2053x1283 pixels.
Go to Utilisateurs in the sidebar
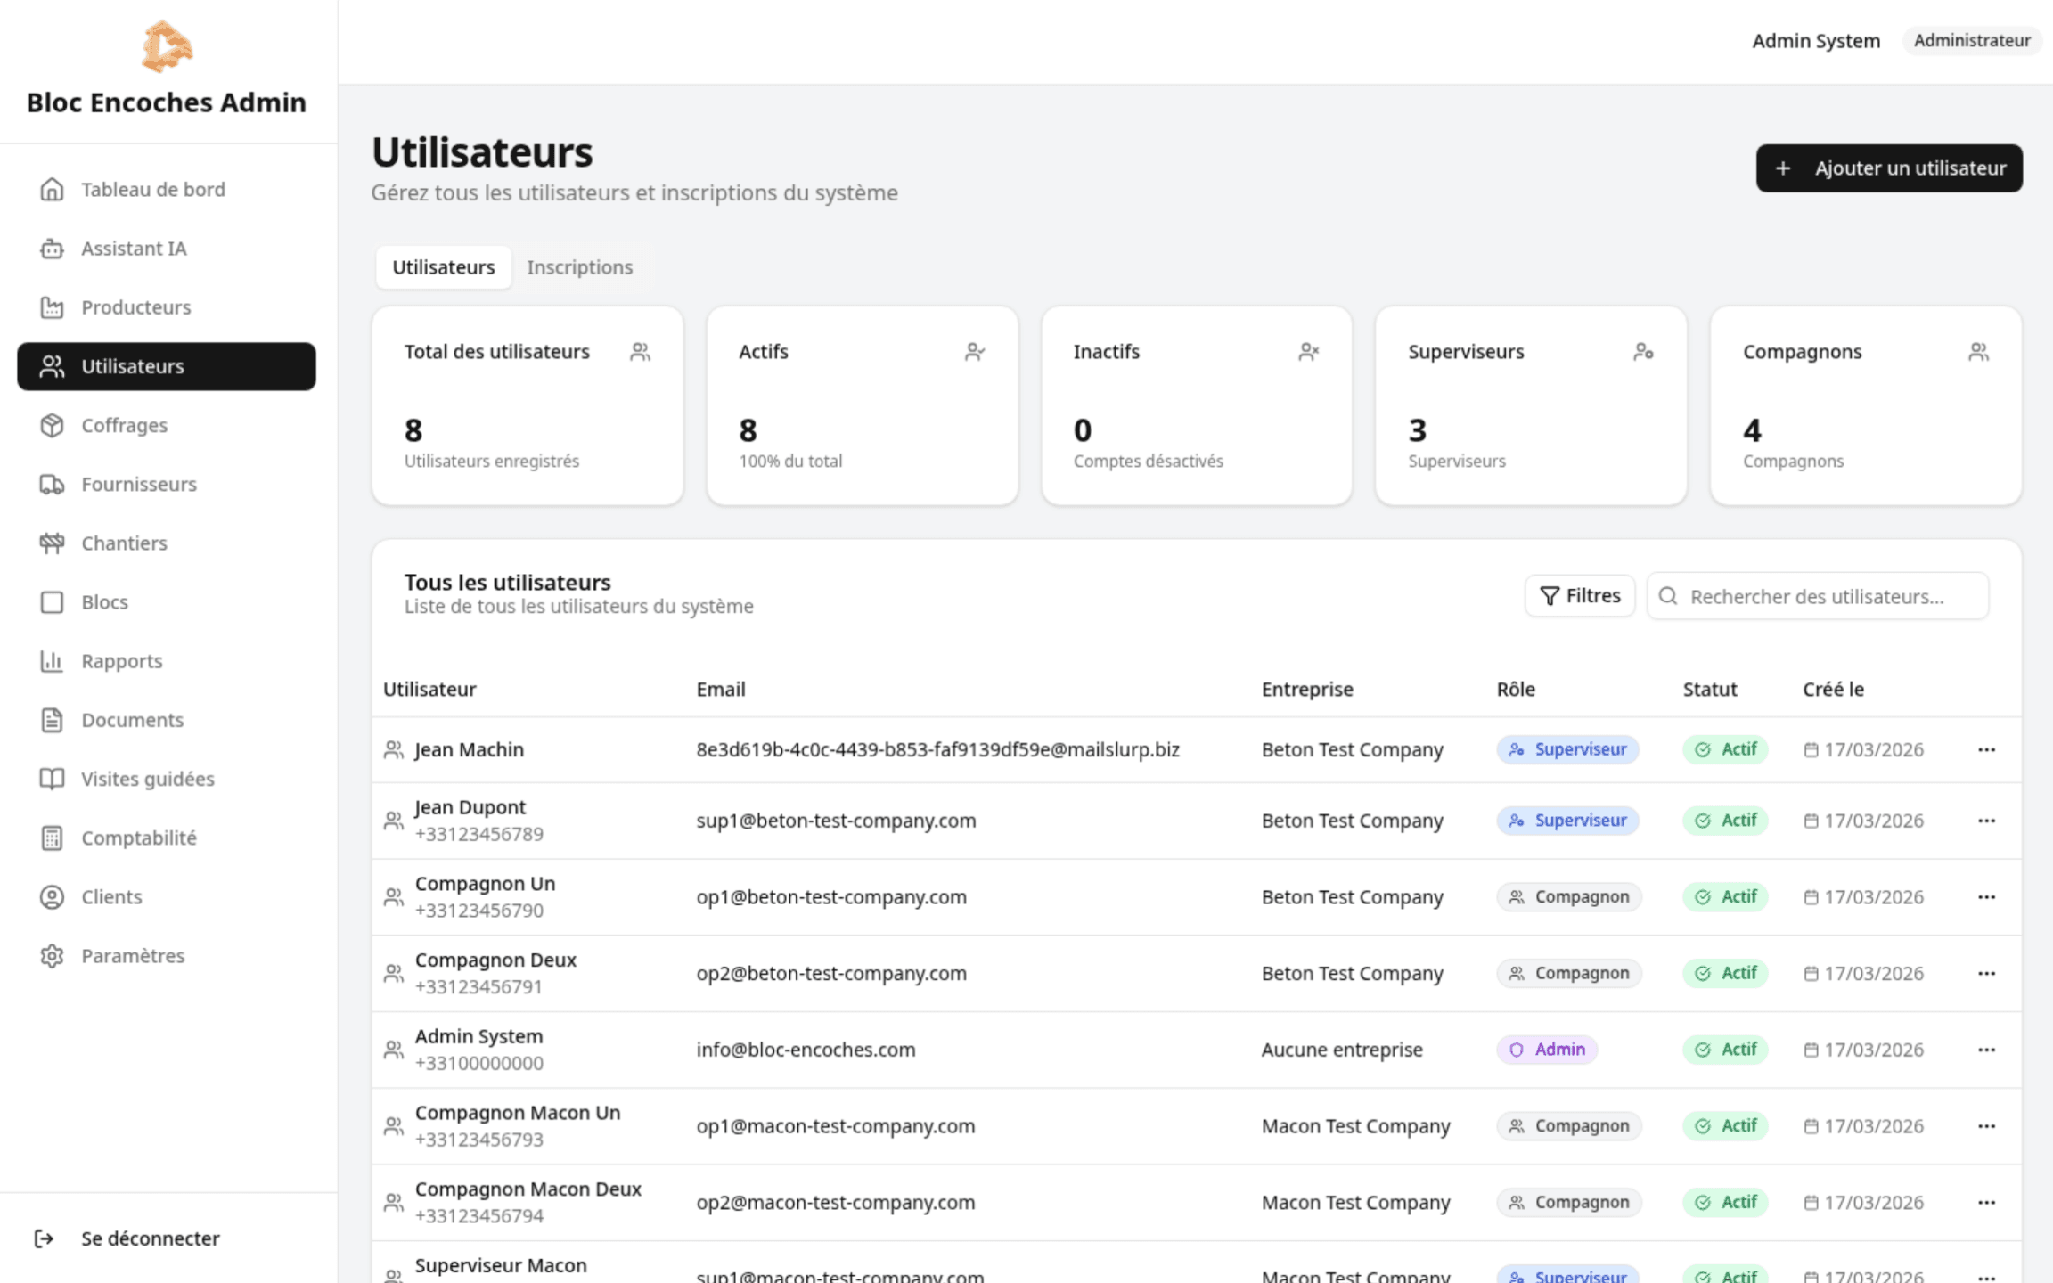coord(167,366)
